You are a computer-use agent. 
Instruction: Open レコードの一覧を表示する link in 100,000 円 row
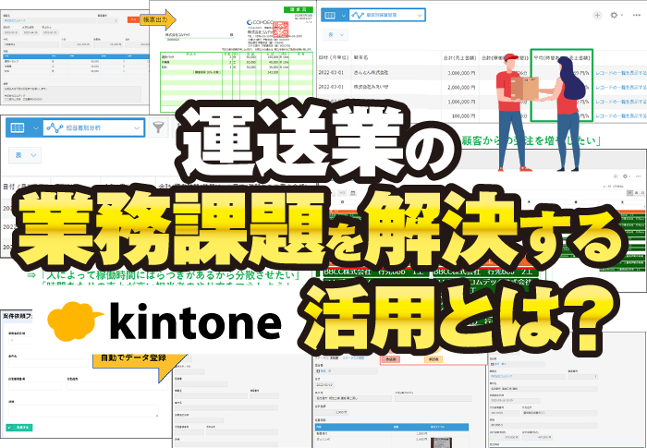tap(620, 116)
